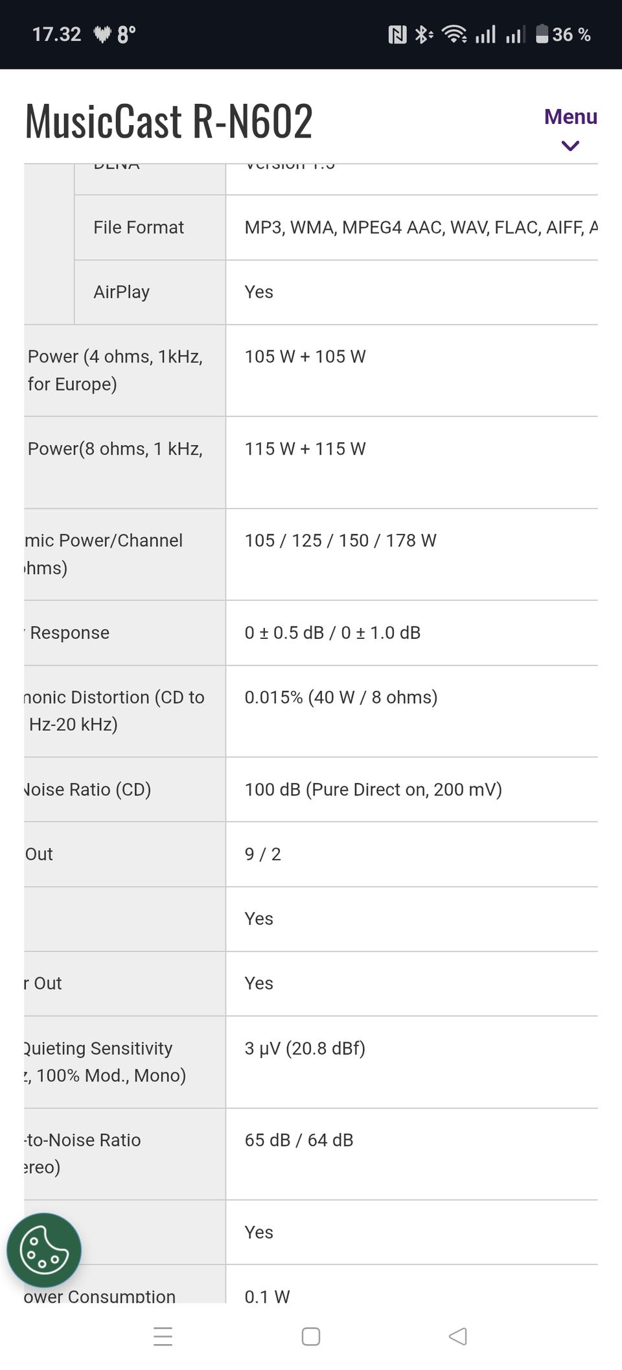Tap the 105 W + 105 W value
622x1370 pixels.
[305, 357]
